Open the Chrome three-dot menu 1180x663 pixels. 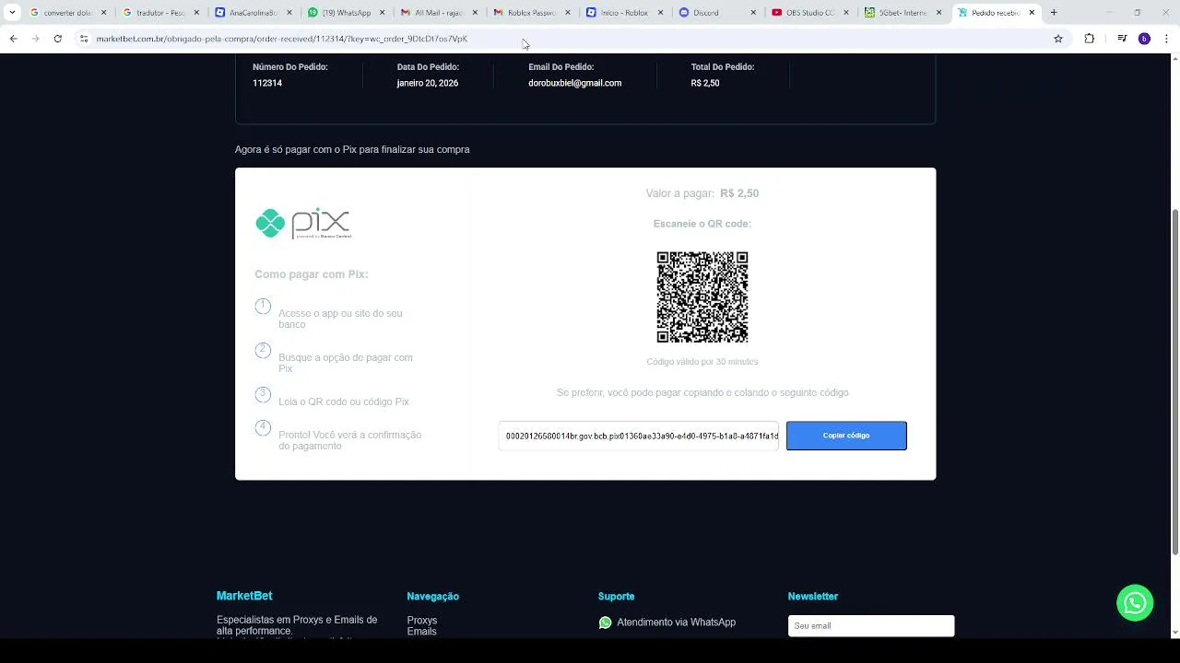(x=1167, y=39)
